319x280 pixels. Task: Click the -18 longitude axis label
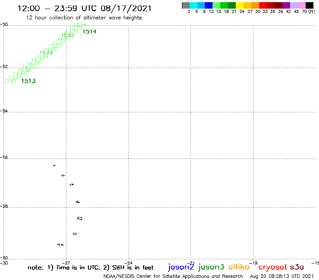(x=253, y=263)
